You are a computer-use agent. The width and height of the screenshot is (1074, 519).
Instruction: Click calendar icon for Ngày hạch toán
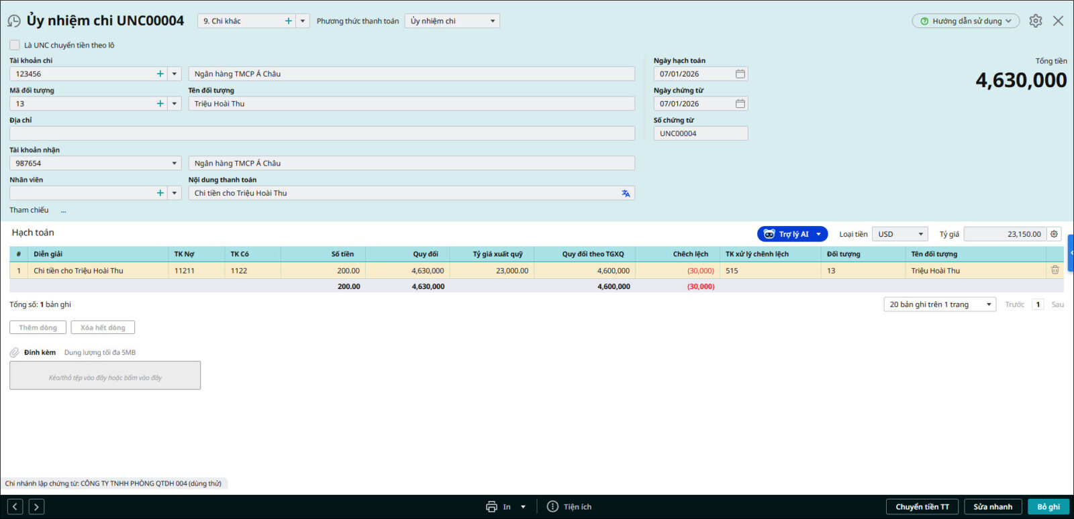[x=740, y=74]
